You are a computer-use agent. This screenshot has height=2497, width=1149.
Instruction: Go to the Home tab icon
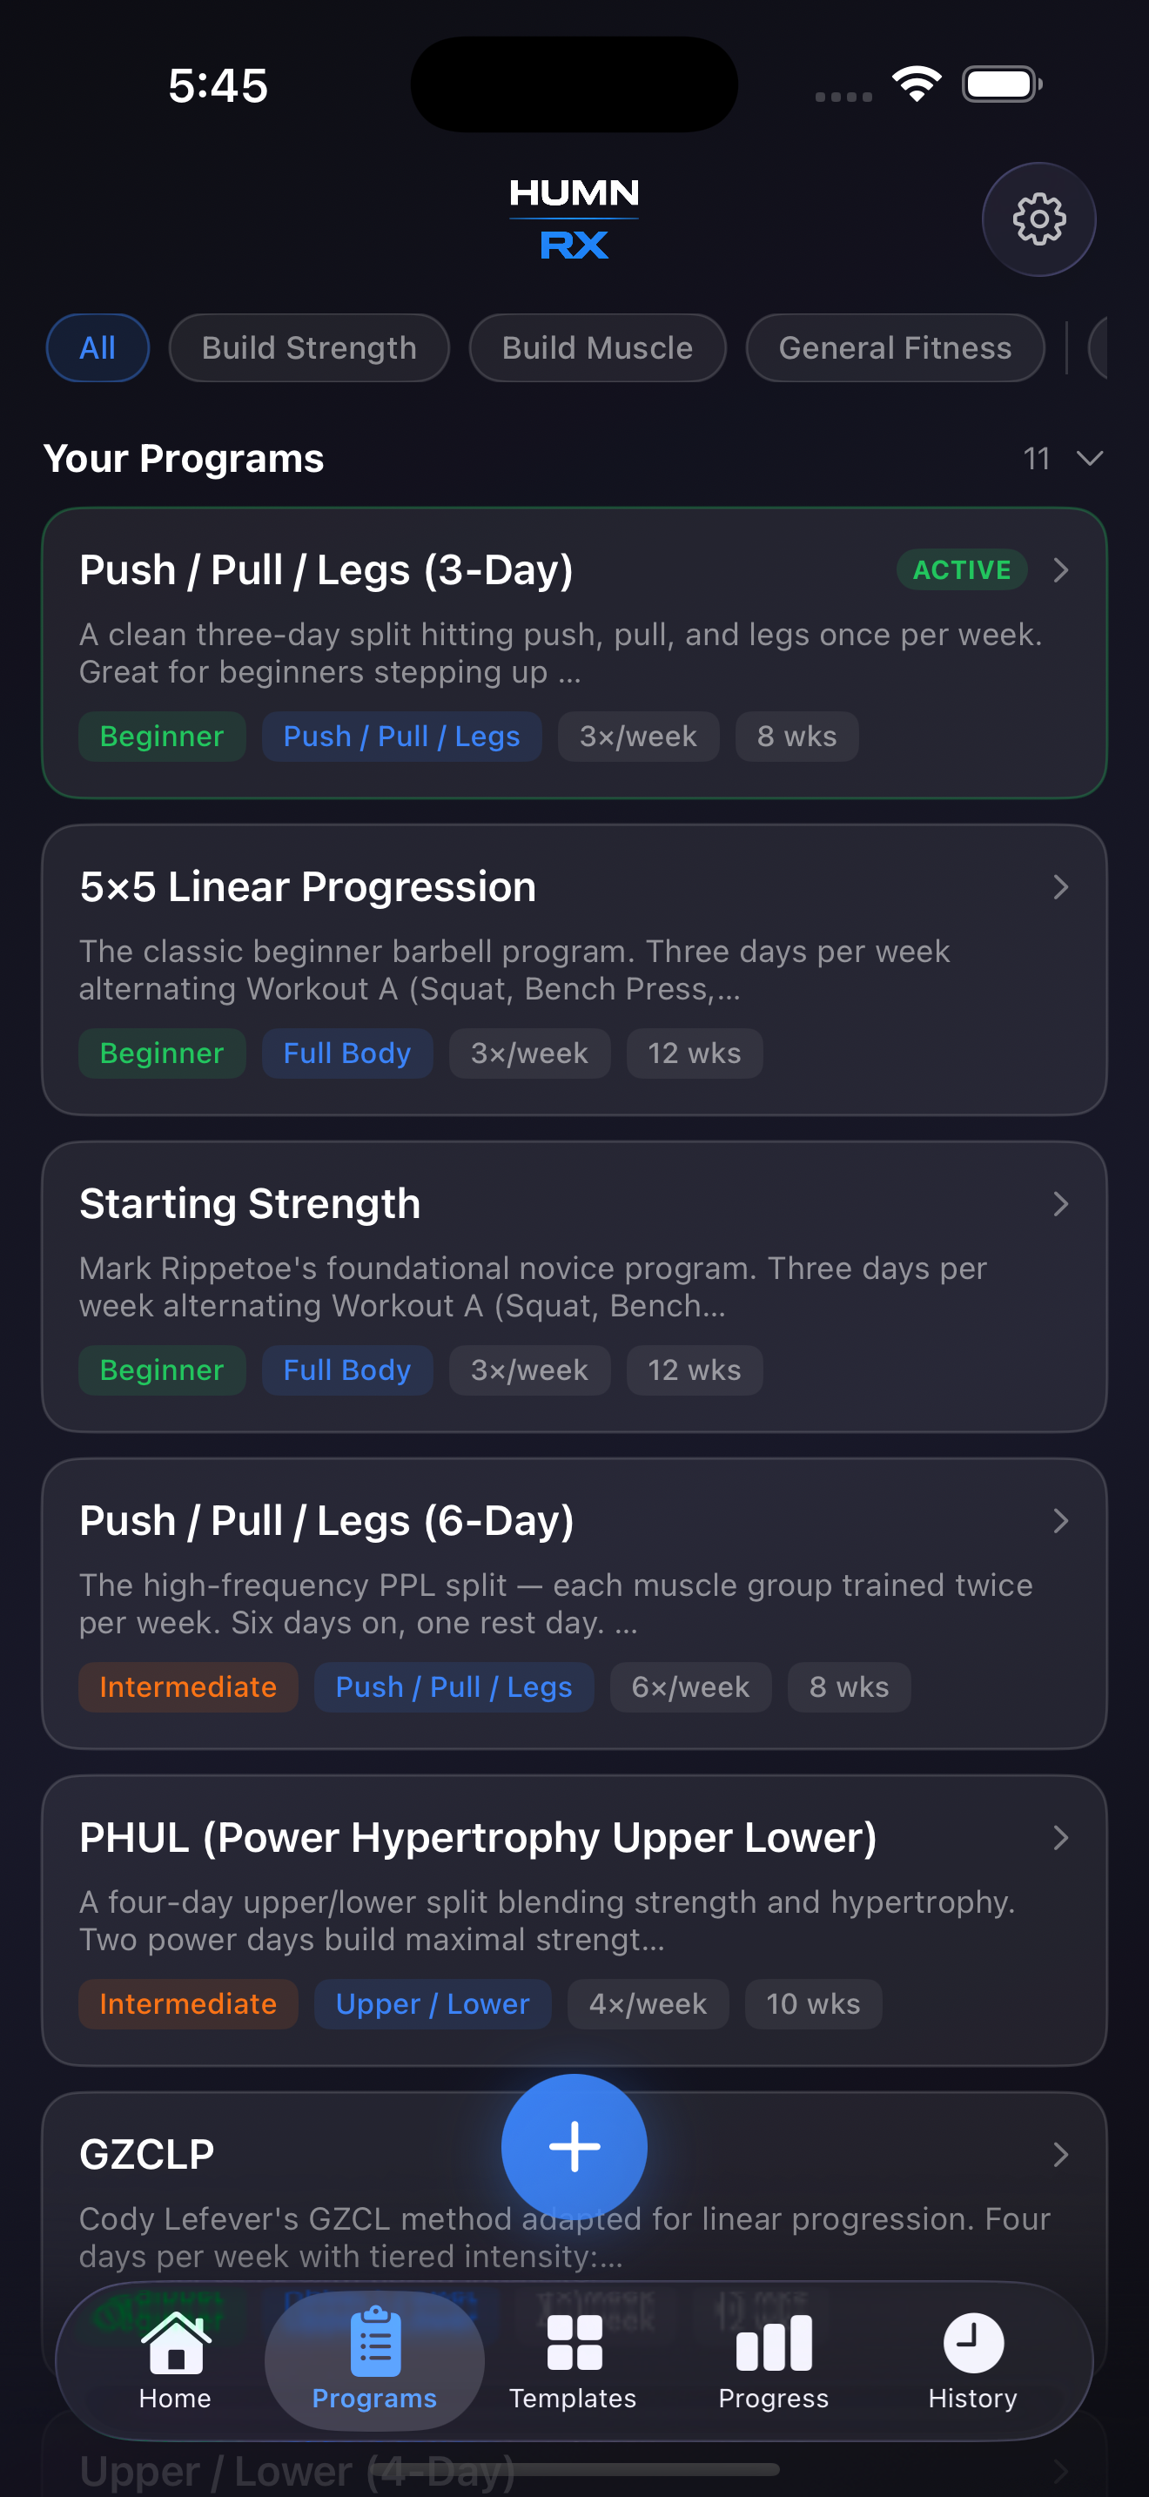click(x=175, y=2344)
